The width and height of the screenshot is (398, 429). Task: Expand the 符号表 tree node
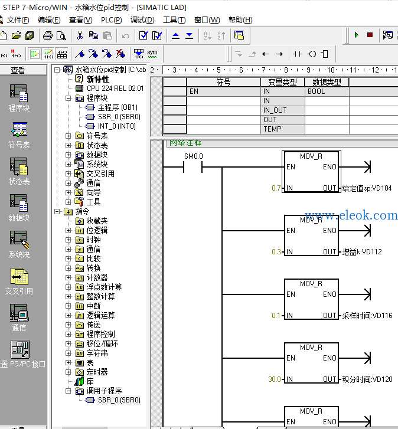click(68, 136)
